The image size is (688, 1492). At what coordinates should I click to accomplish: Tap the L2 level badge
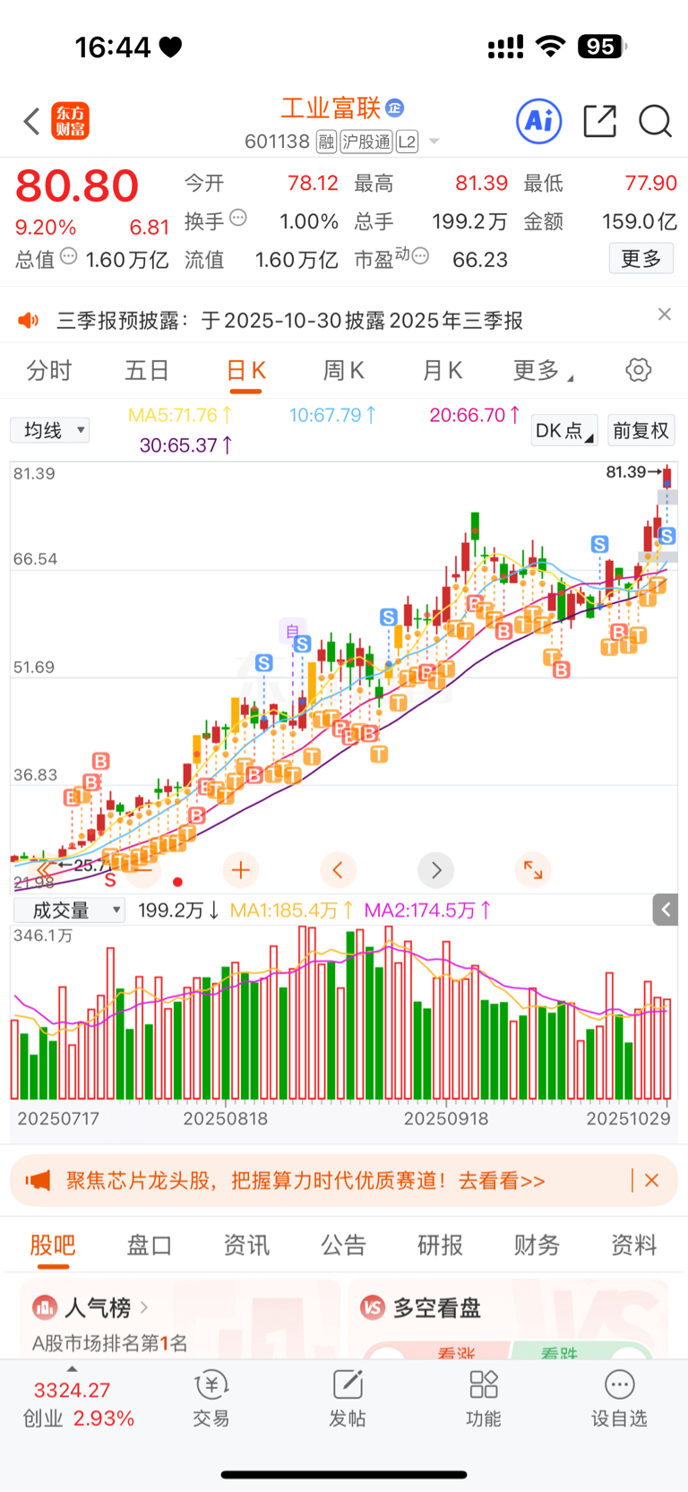407,142
